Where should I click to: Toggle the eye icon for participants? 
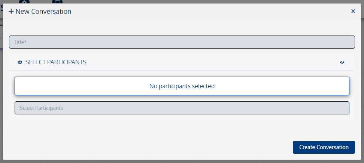click(x=342, y=62)
